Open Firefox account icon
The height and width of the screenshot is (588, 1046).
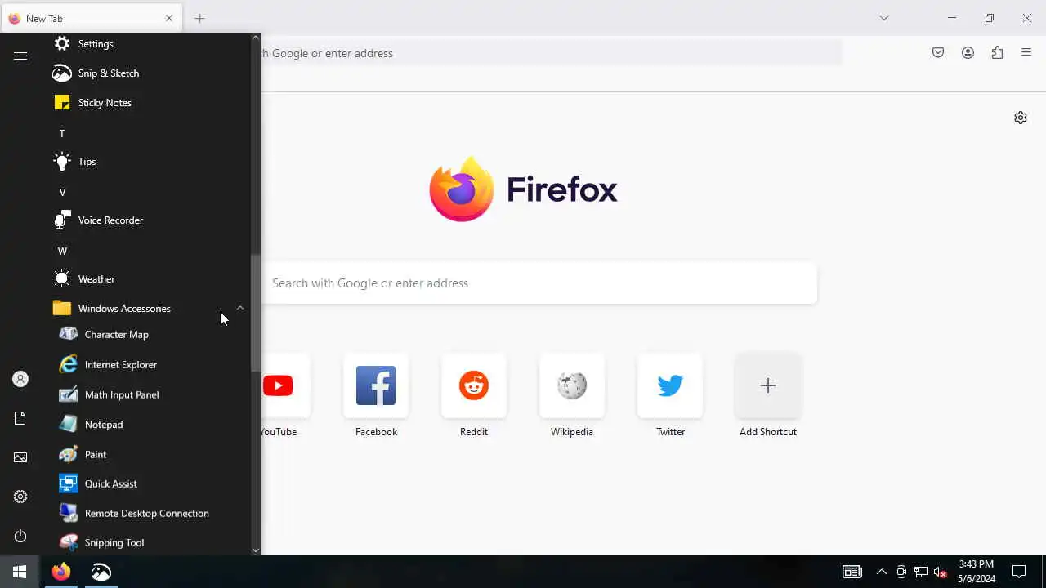coord(968,53)
